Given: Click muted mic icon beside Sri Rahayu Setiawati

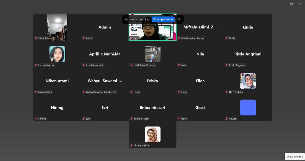Looking at the screenshot, I should (x=131, y=65).
